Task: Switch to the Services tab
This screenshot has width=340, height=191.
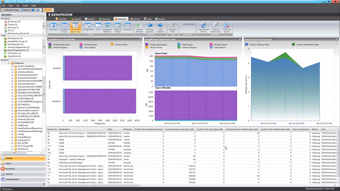Action: (135, 19)
